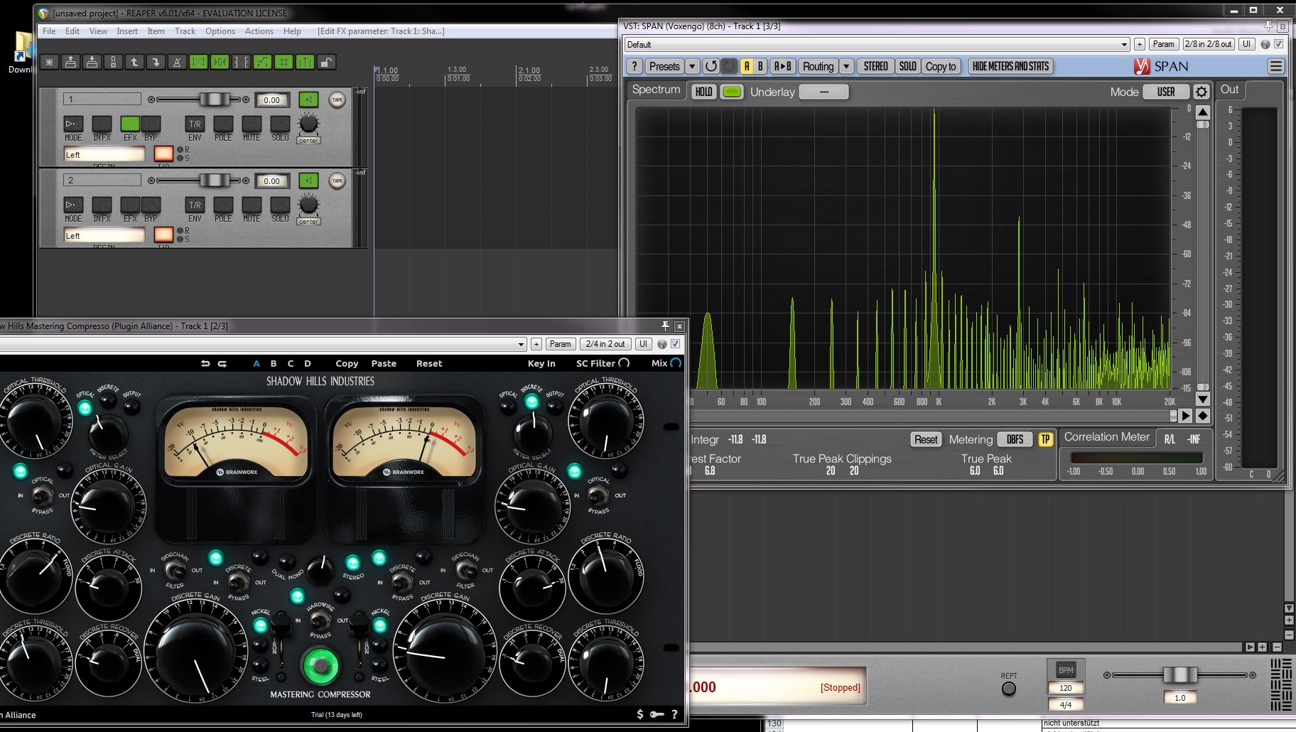The height and width of the screenshot is (732, 1296).
Task: Click the Reset button in SPAN metering
Action: click(x=925, y=439)
